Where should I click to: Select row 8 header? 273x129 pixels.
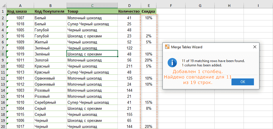pos(3,54)
